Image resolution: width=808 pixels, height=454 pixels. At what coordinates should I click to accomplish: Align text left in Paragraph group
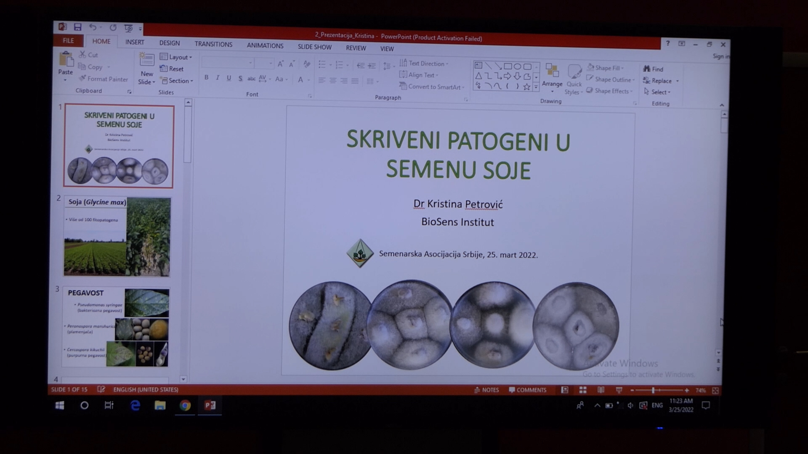(322, 80)
